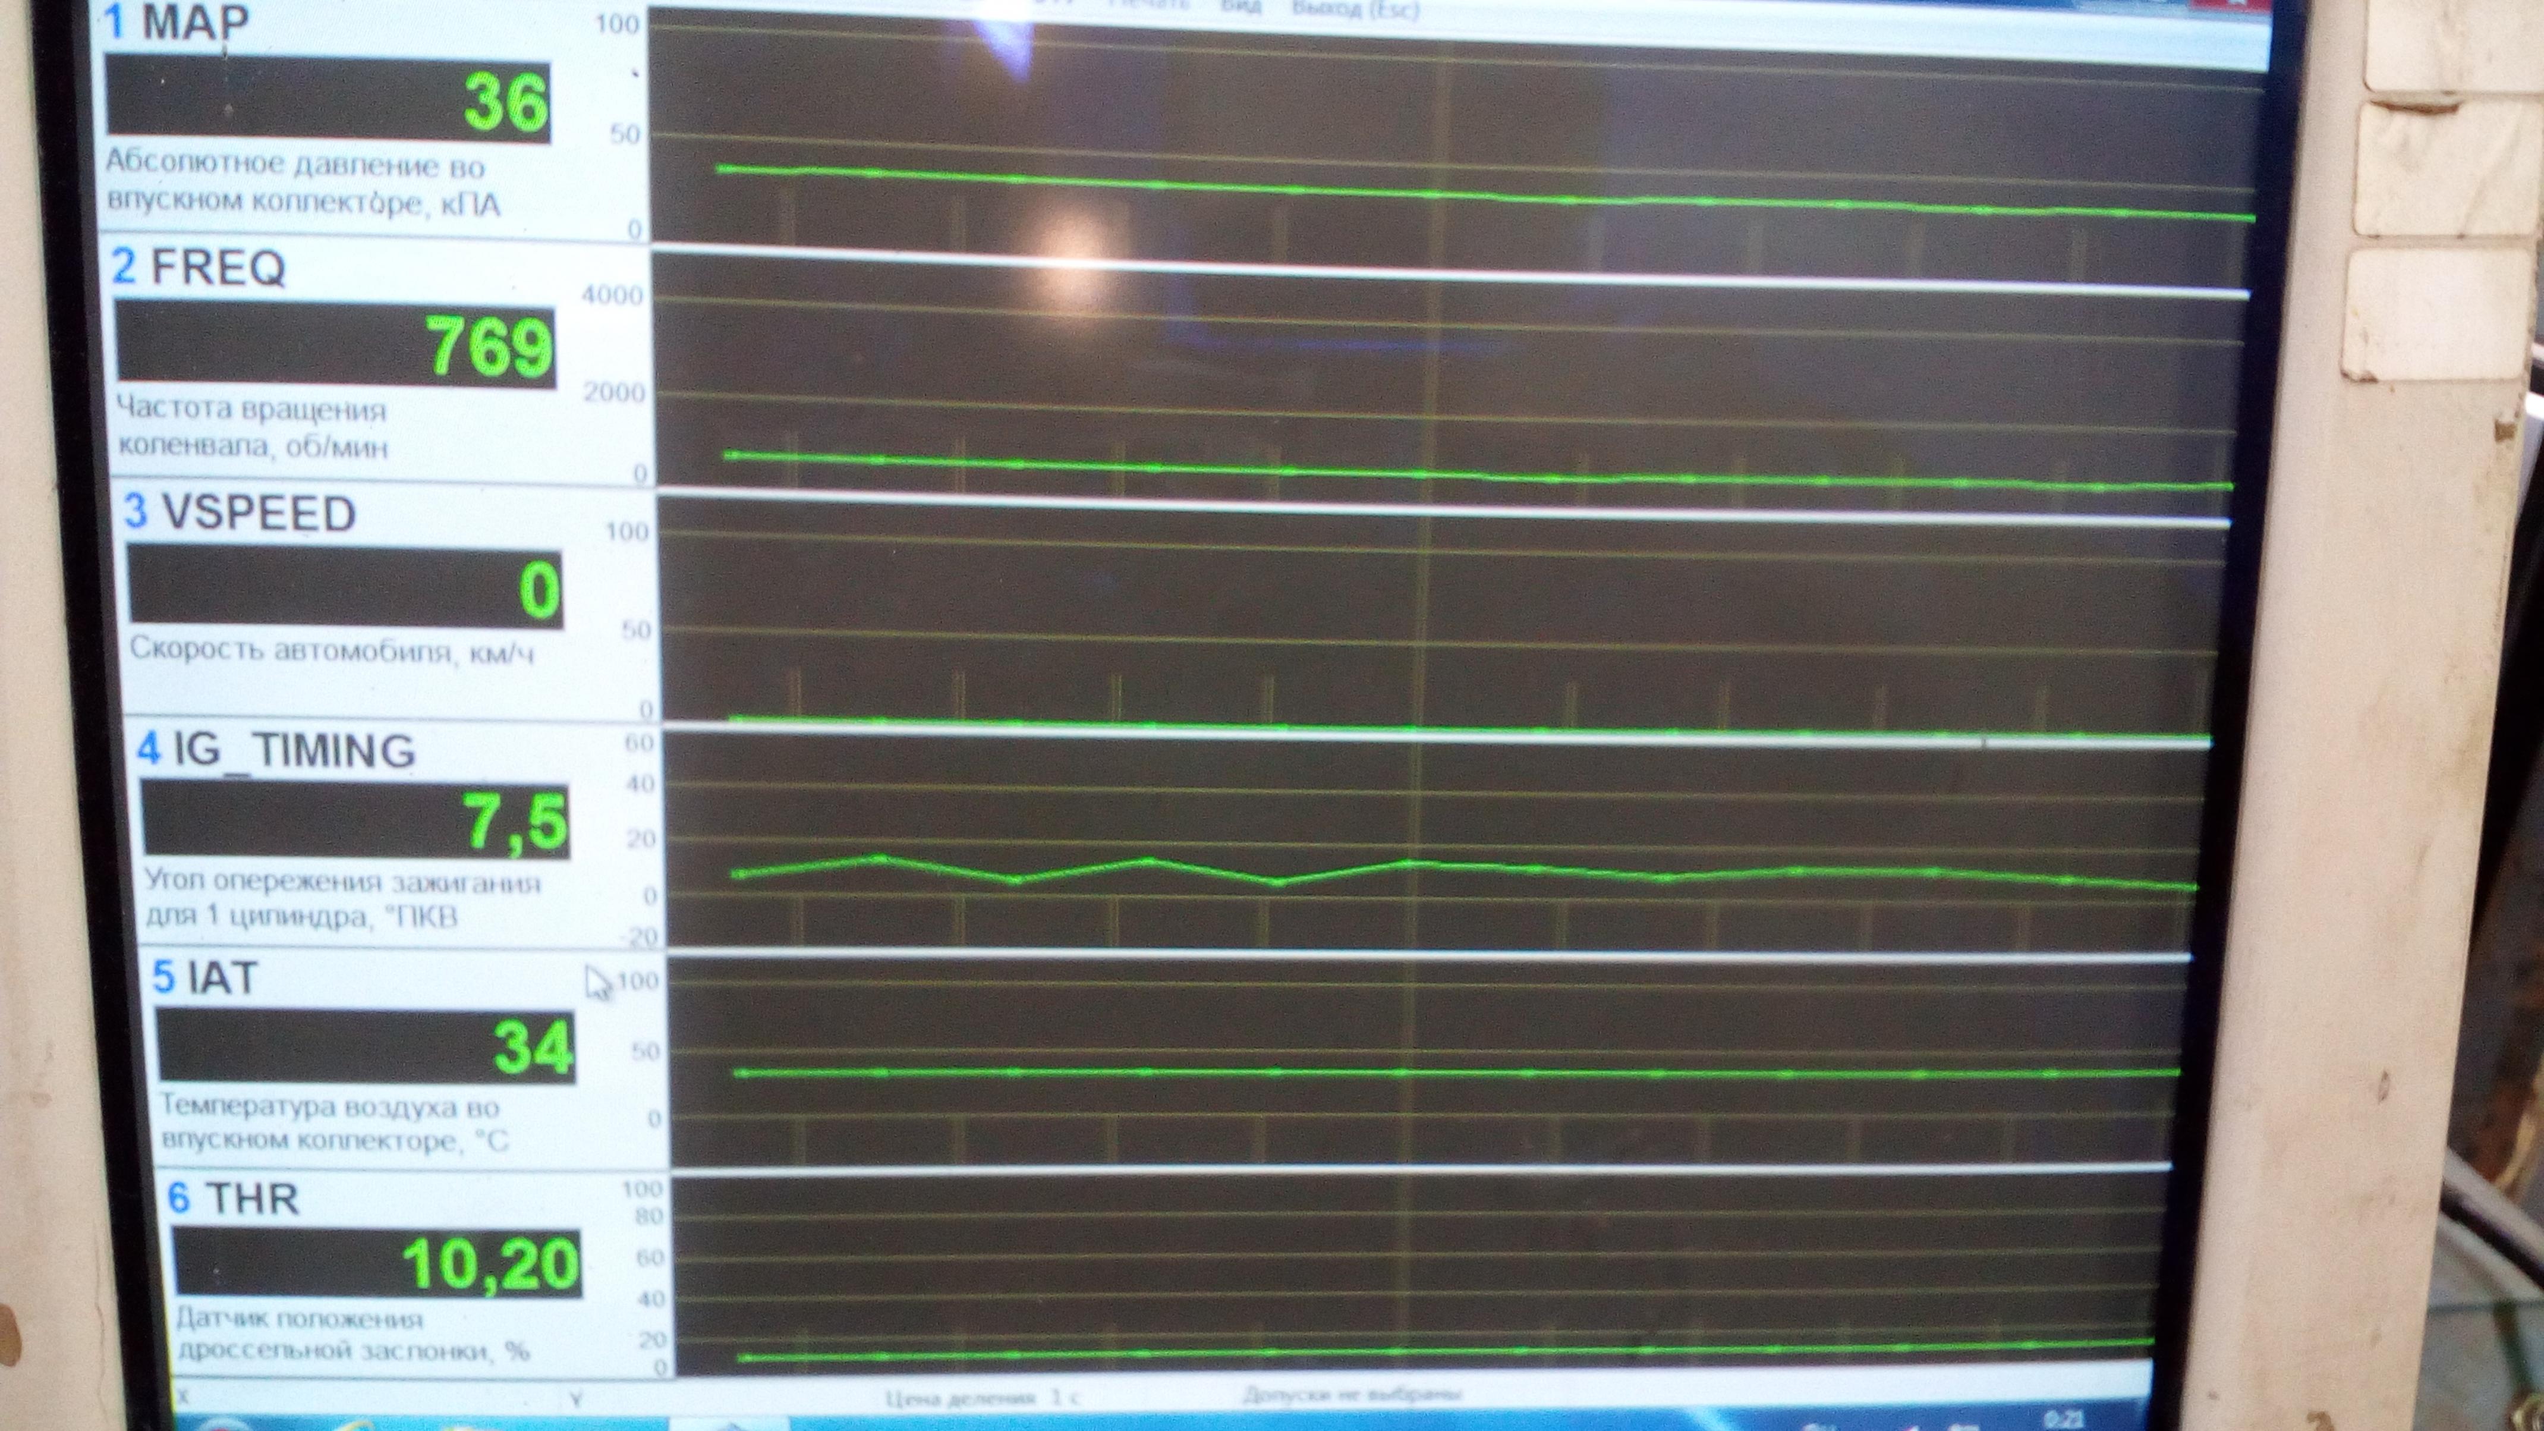This screenshot has width=2544, height=1431.
Task: Click the FREQ axis label 4000
Action: click(611, 295)
